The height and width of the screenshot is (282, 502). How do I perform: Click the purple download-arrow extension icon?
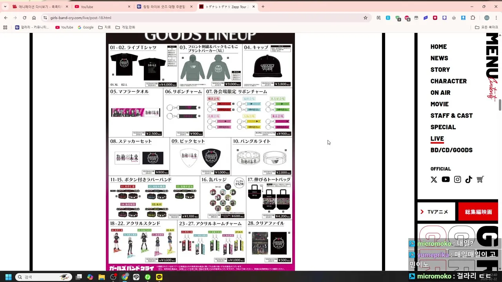coord(445,18)
